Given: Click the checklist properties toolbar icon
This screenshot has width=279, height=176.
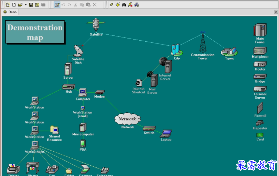Looking at the screenshot, I should 37,5.
